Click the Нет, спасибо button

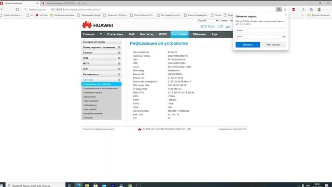click(x=273, y=45)
